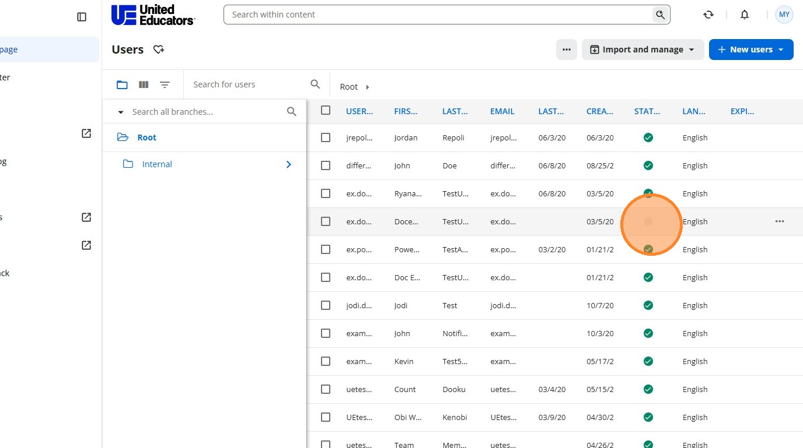The height and width of the screenshot is (448, 803).
Task: Check the Ryana TestU row checkbox
Action: [326, 193]
